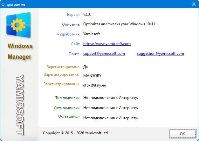Viewport: 199px width, 141px height.
Task: Click the 'Manager' heading in the sidebar
Action: [19, 57]
